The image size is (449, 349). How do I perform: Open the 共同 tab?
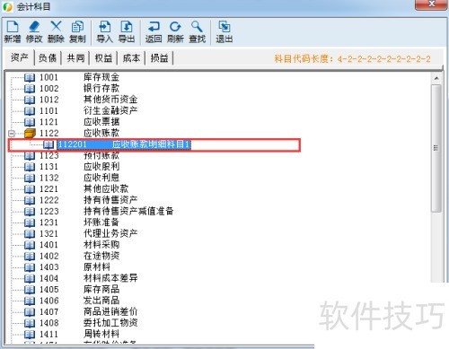pyautogui.click(x=75, y=57)
